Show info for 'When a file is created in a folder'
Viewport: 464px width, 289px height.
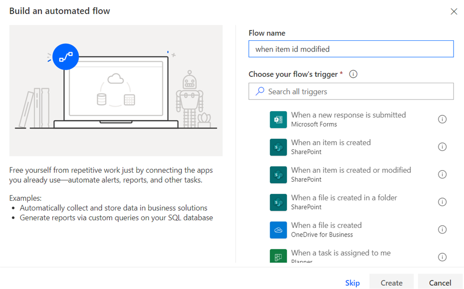click(x=442, y=202)
